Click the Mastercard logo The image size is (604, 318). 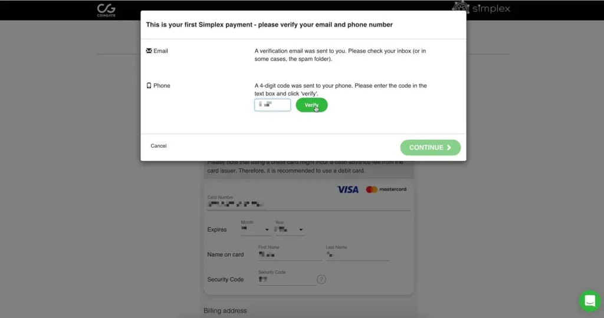coord(386,190)
